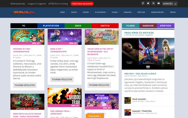Expand the PLATFORMOK dropdown menu

click(101, 12)
